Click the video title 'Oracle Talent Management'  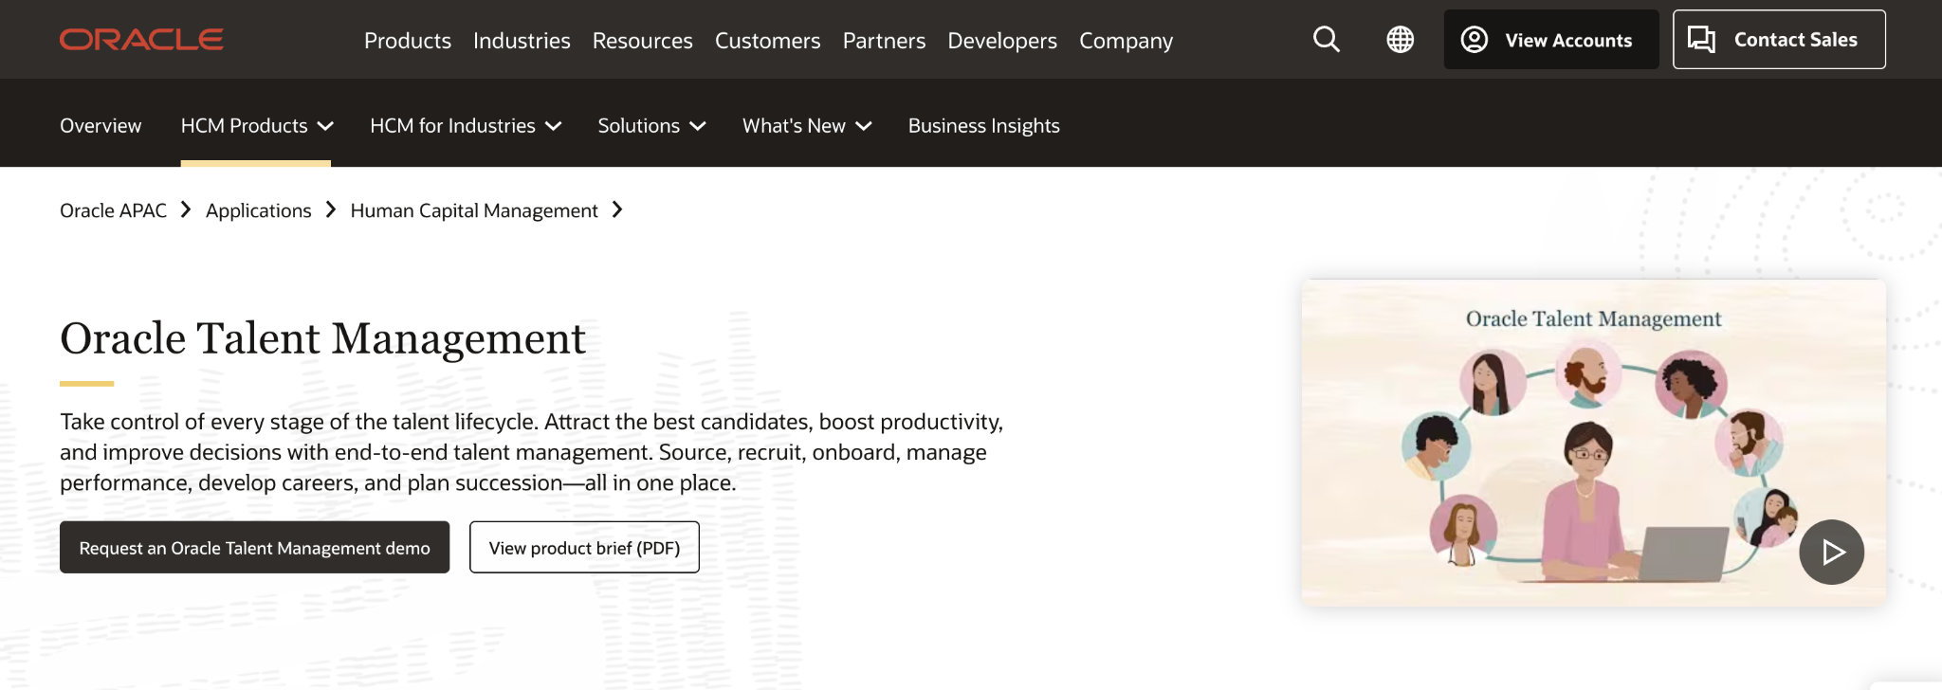pyautogui.click(x=1593, y=319)
